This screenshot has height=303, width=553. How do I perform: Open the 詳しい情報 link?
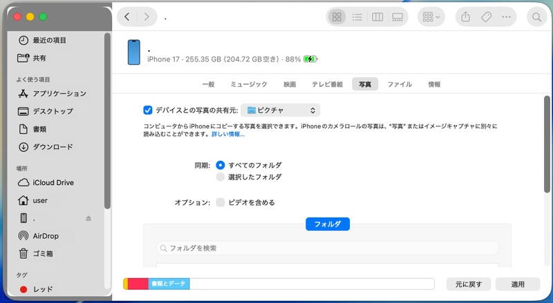pyautogui.click(x=228, y=134)
